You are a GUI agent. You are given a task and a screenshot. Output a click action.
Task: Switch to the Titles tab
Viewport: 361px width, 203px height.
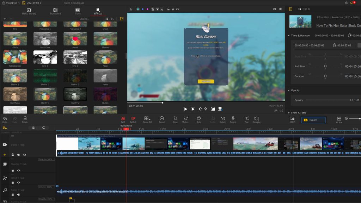click(x=78, y=11)
